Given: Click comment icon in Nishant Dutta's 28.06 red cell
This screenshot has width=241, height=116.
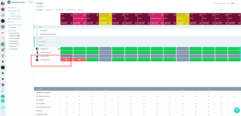Looking at the screenshot, I should [x=79, y=60].
